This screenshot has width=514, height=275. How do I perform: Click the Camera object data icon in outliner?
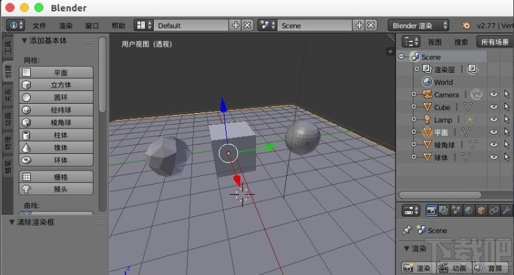[477, 94]
